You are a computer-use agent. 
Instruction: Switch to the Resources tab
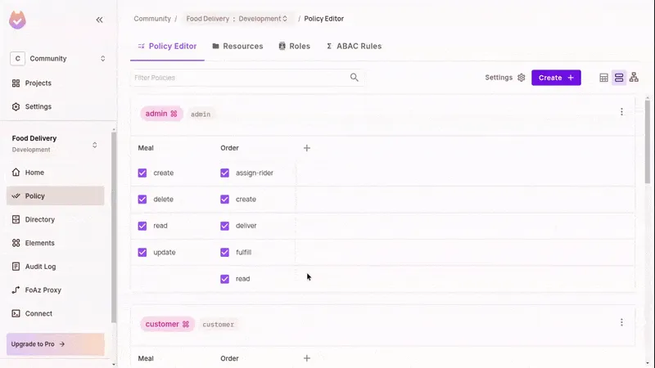coord(237,47)
